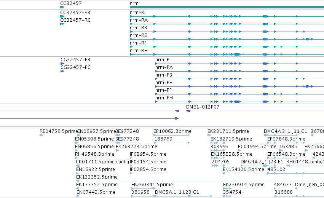This screenshot has height=198, width=324.
Task: Click the purple arrowhead beside DME1-012P07
Action: pos(188,111)
